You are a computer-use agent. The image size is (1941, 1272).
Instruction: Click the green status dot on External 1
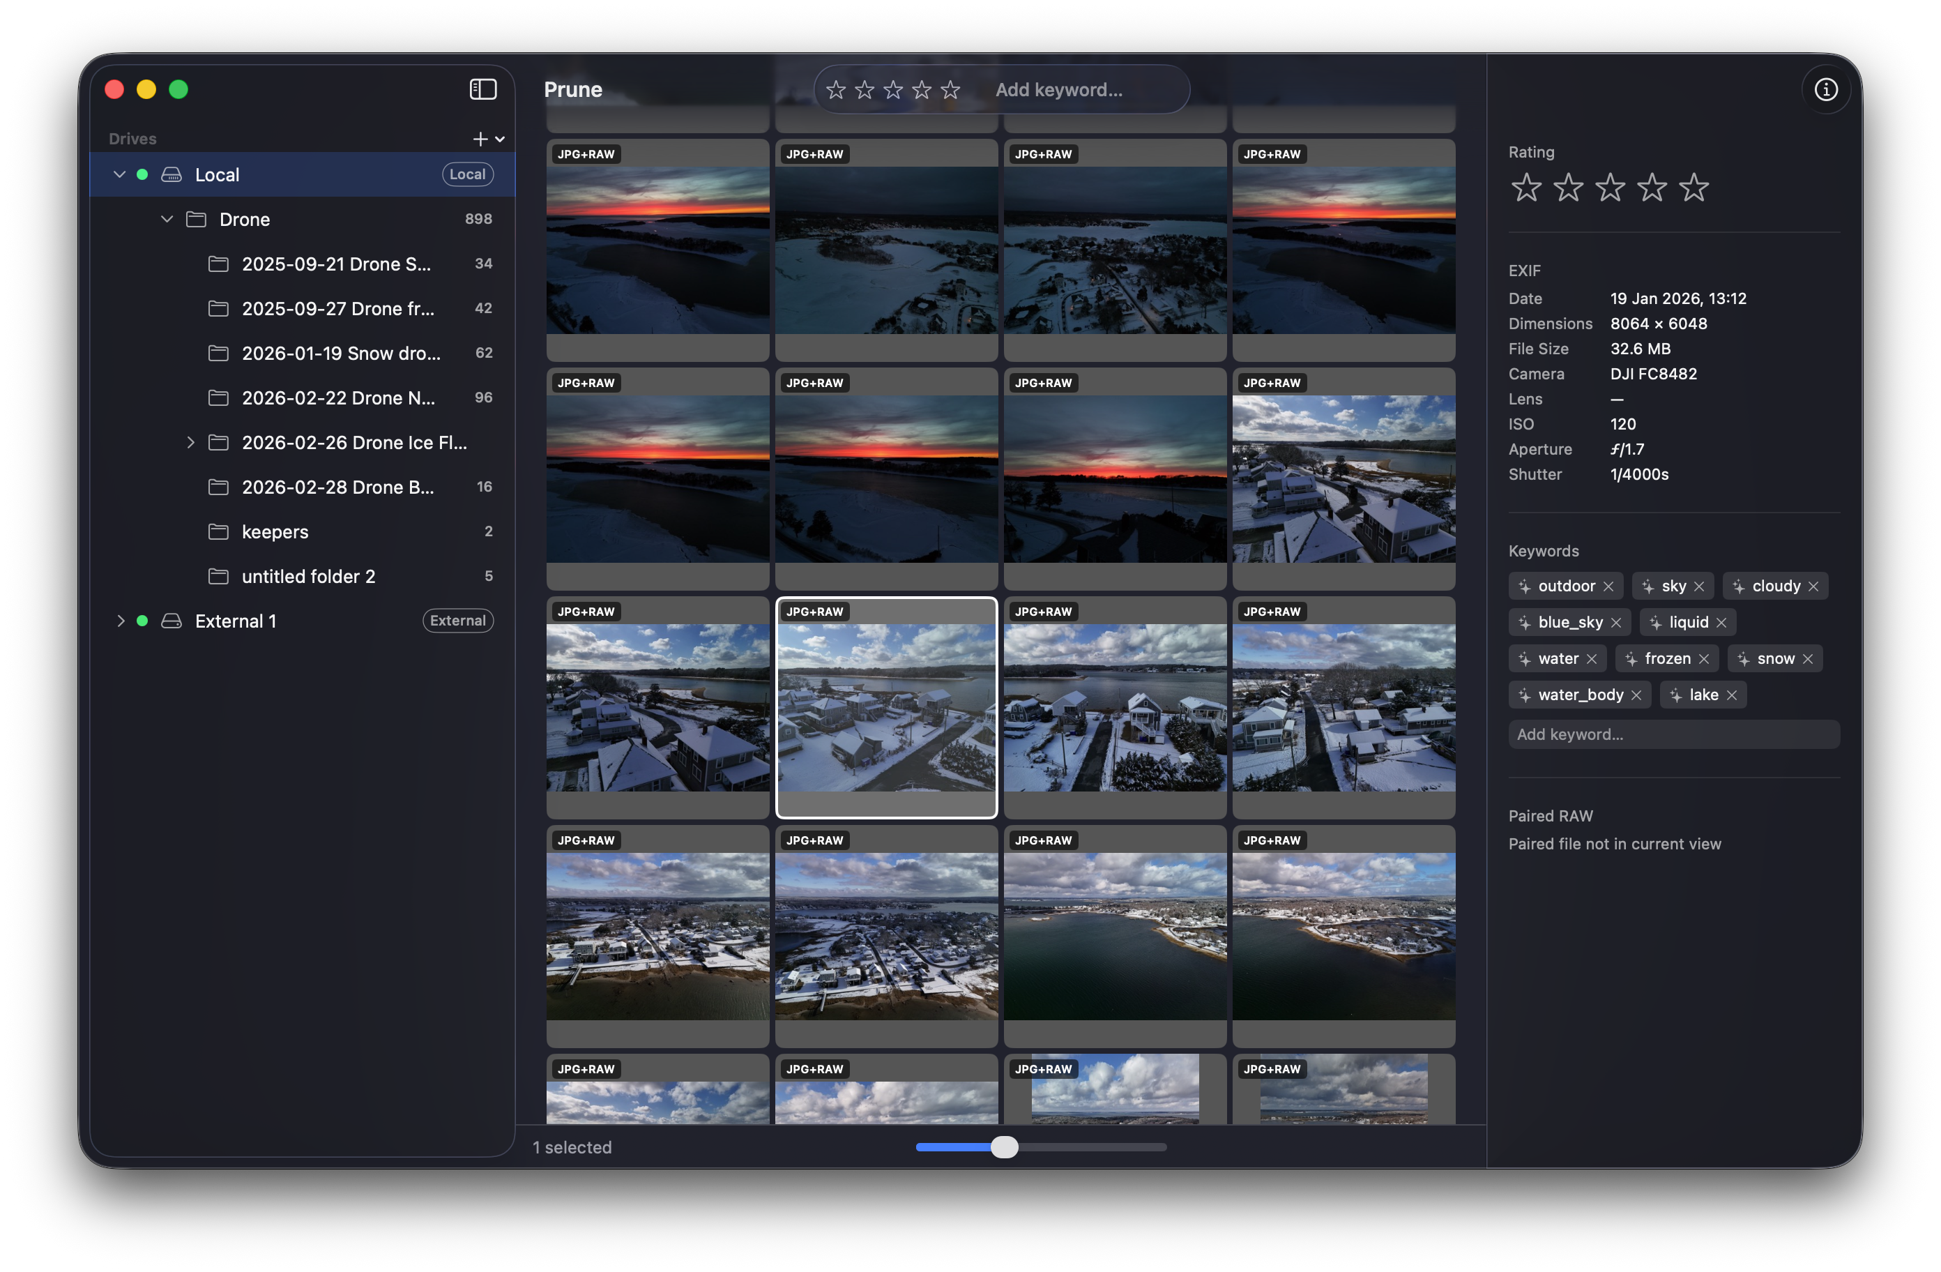142,621
